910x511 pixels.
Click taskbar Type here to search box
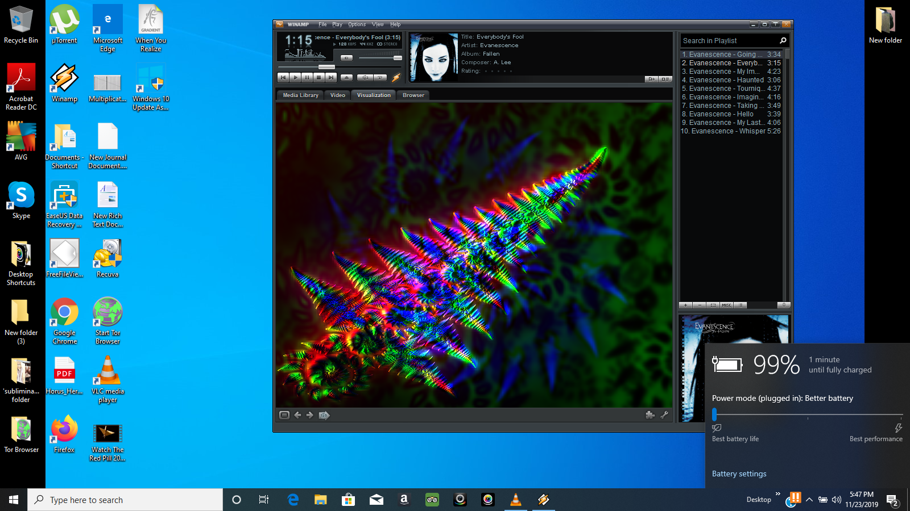[x=125, y=500]
